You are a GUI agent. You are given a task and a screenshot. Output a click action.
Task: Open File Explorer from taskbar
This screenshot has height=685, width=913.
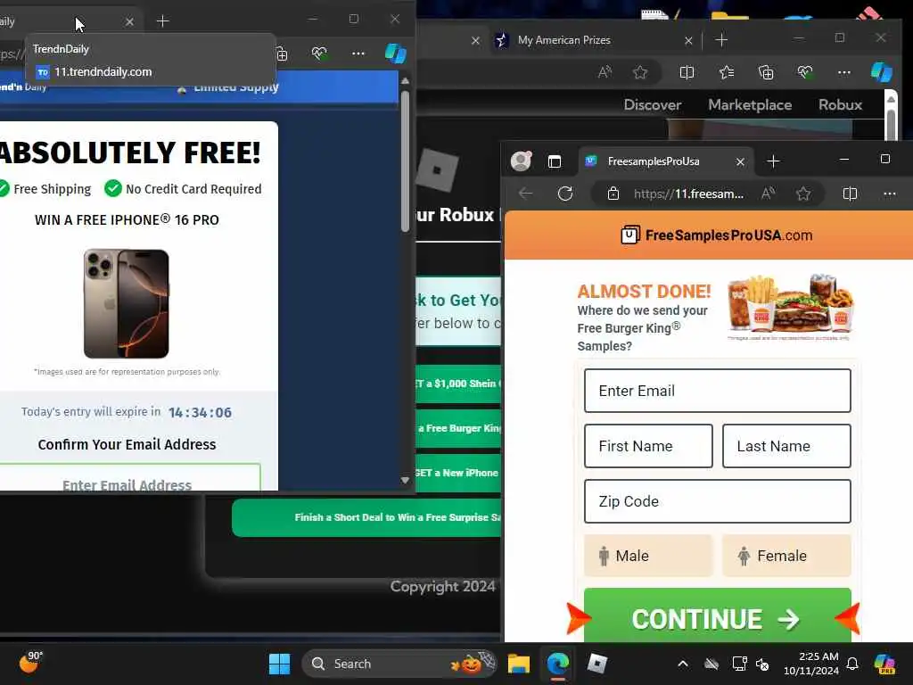518,664
